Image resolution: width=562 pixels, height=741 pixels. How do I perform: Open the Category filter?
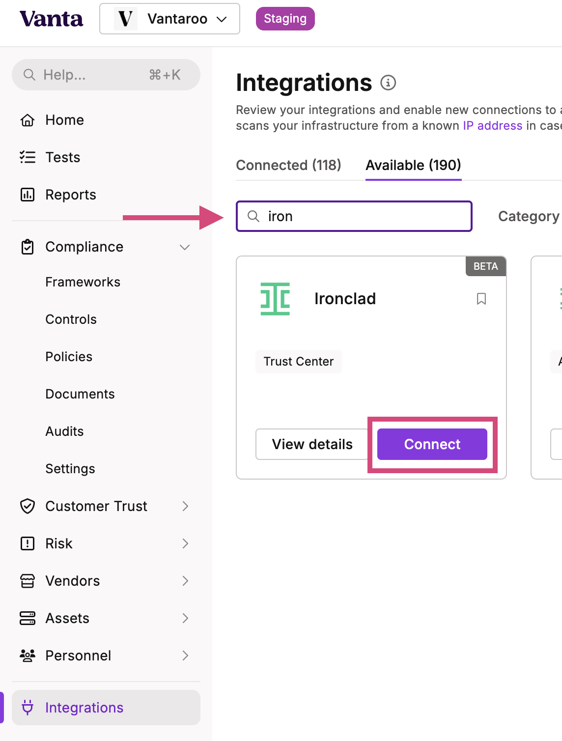pos(529,216)
